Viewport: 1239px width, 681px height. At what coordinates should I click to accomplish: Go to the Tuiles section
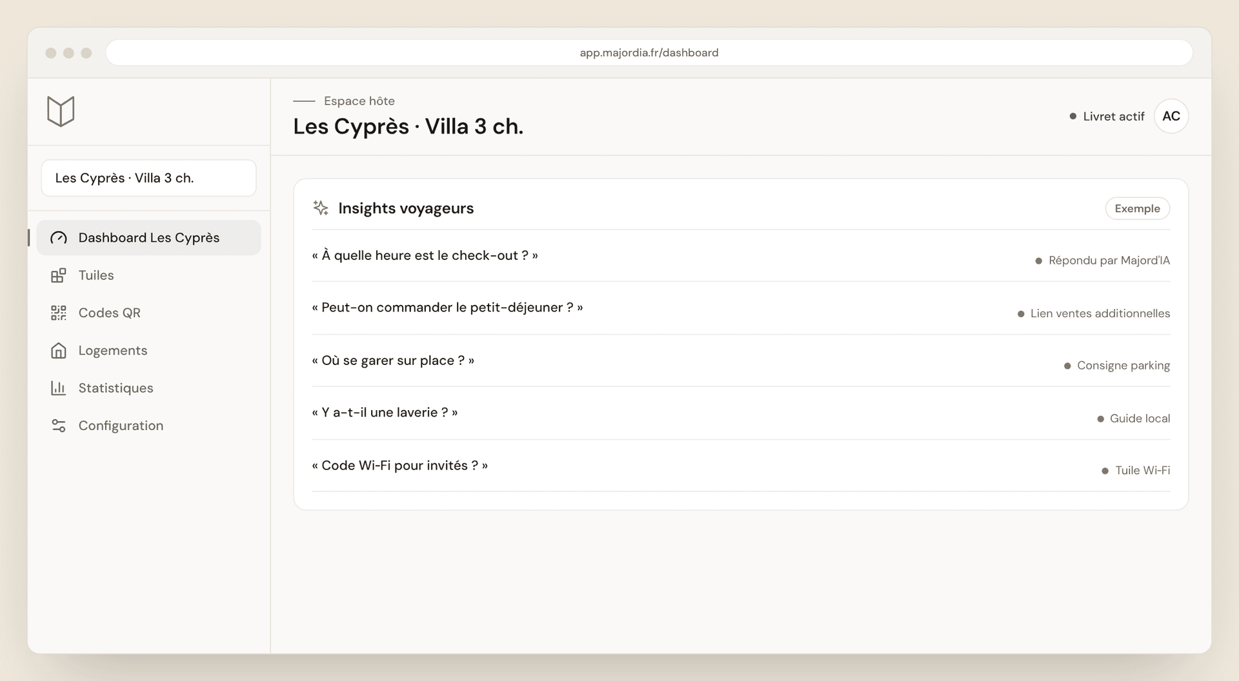coord(149,275)
